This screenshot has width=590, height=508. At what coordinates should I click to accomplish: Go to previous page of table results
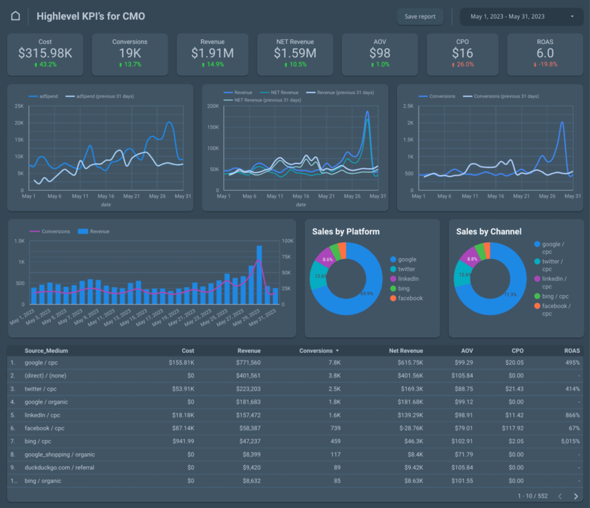(x=560, y=496)
